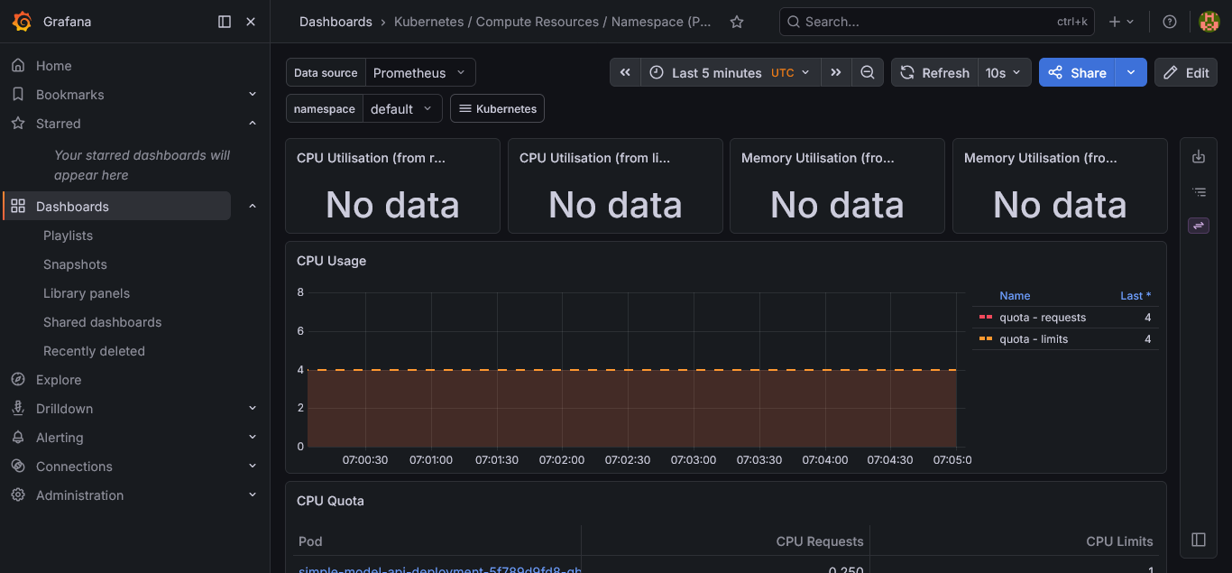Open Drilldown in sidebar
Image resolution: width=1232 pixels, height=573 pixels.
64,409
